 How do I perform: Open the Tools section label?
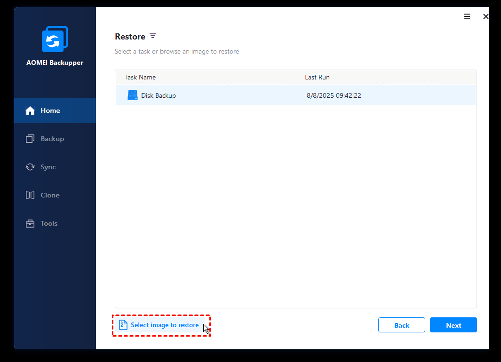coord(49,223)
